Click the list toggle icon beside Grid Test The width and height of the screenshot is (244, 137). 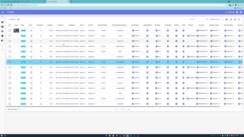(x=18, y=19)
